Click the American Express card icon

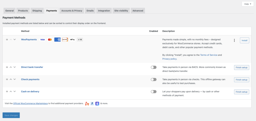[x=57, y=40]
